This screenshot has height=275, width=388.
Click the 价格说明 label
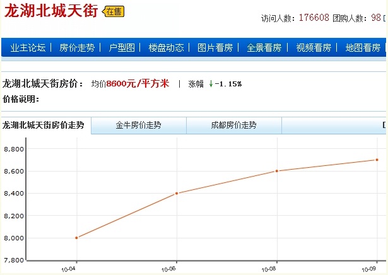click(x=21, y=99)
